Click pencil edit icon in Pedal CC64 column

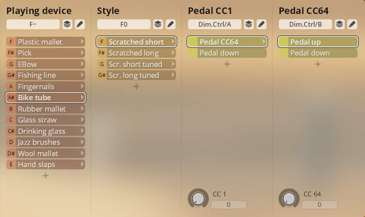tap(352, 24)
